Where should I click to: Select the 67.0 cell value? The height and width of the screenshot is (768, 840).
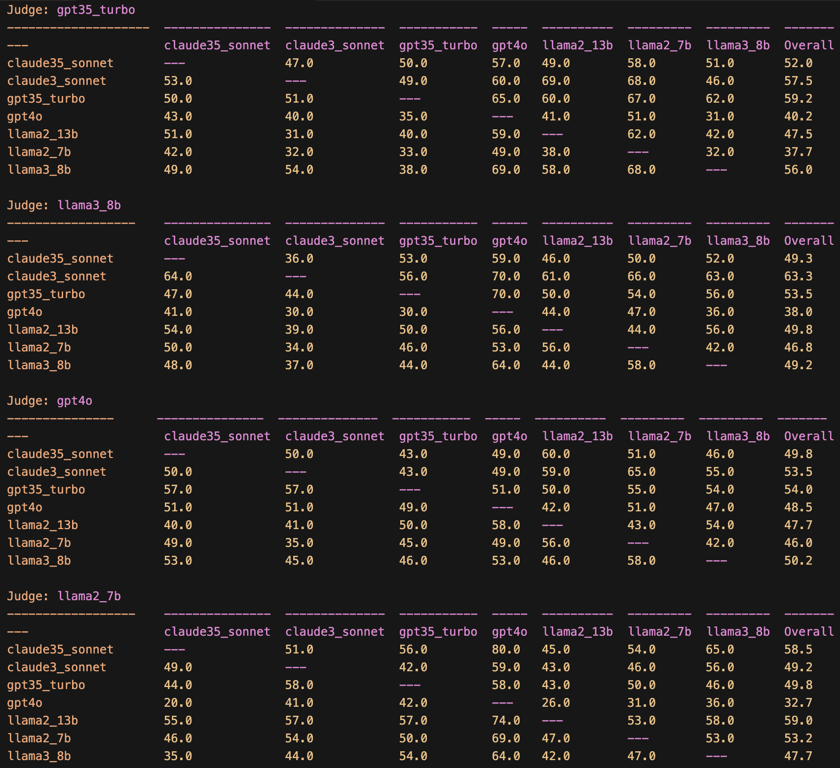pyautogui.click(x=641, y=99)
